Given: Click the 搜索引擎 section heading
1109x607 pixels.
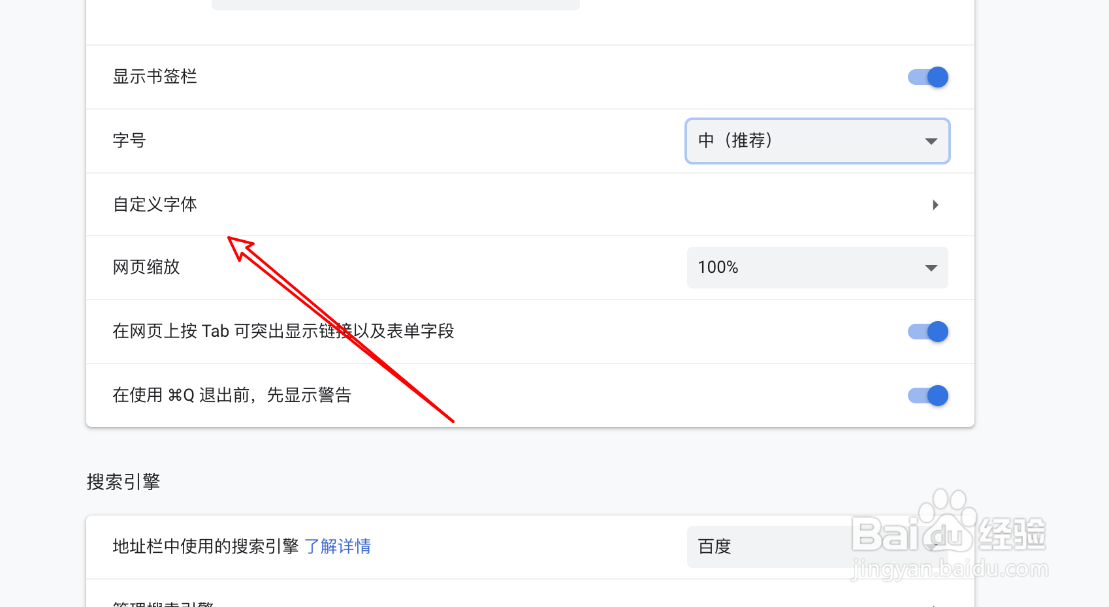Looking at the screenshot, I should click(x=123, y=482).
